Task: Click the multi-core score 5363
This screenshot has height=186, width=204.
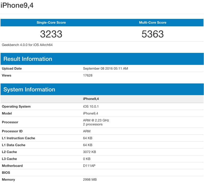Action: coord(153,34)
